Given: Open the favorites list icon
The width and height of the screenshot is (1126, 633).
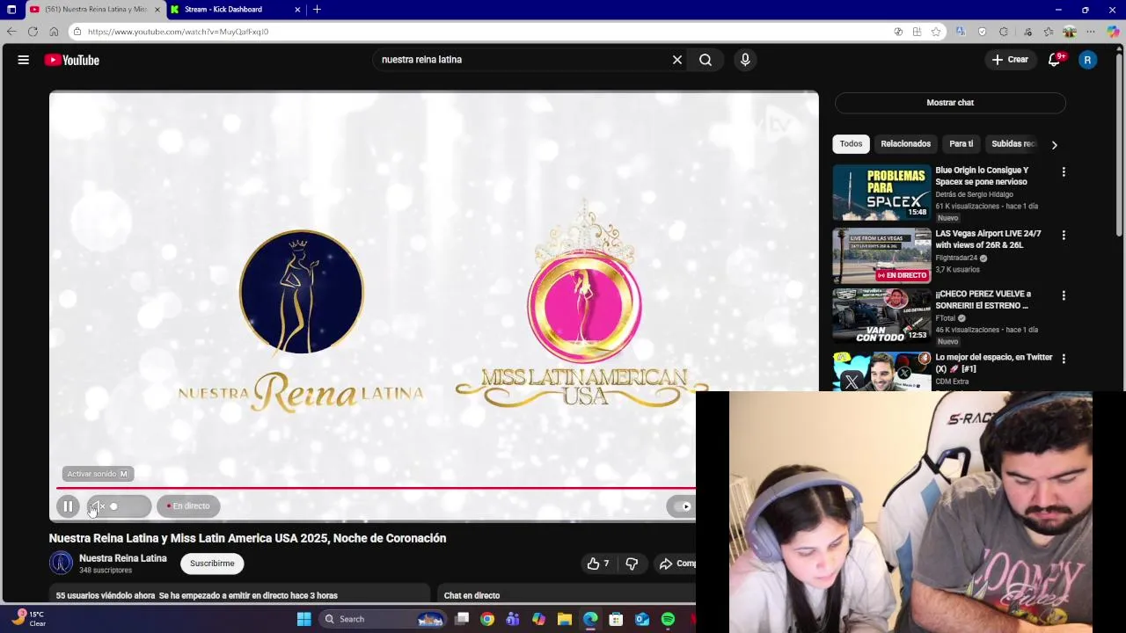Looking at the screenshot, I should point(1048,32).
